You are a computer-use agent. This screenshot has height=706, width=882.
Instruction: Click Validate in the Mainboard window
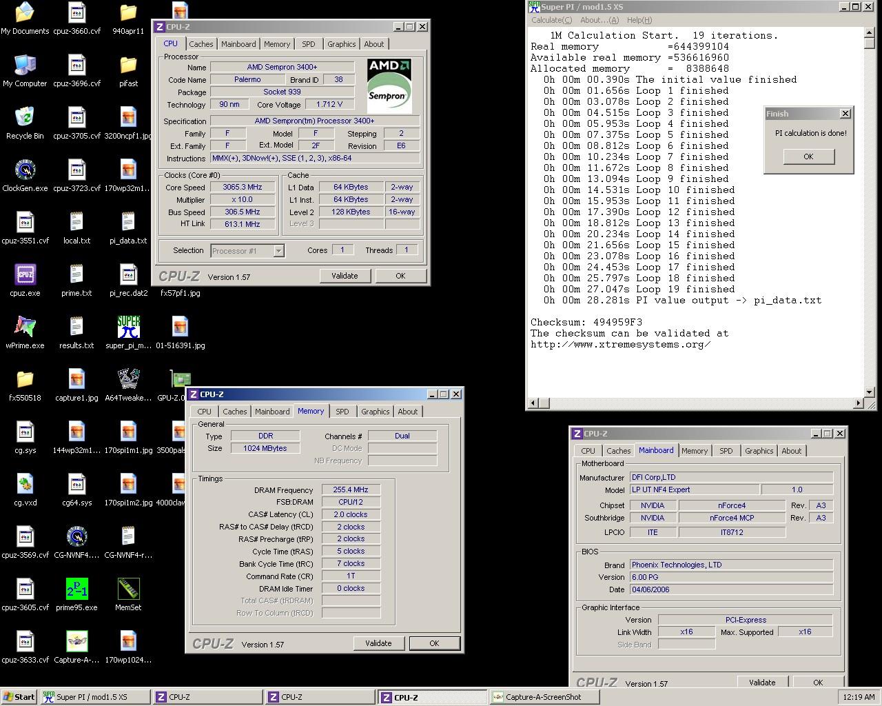762,682
